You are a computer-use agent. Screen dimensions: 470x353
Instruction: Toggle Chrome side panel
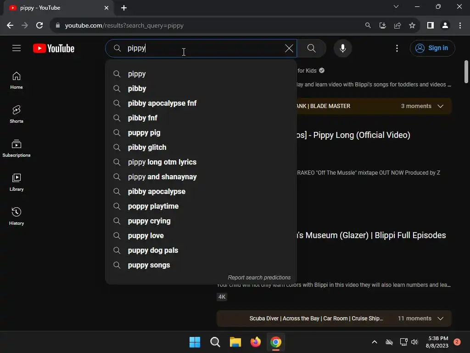click(431, 26)
